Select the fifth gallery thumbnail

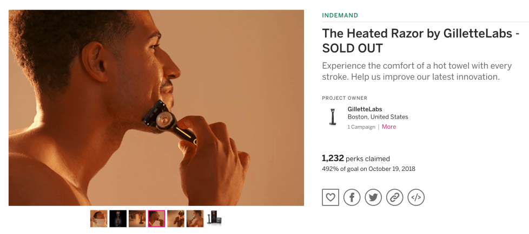[x=176, y=218]
